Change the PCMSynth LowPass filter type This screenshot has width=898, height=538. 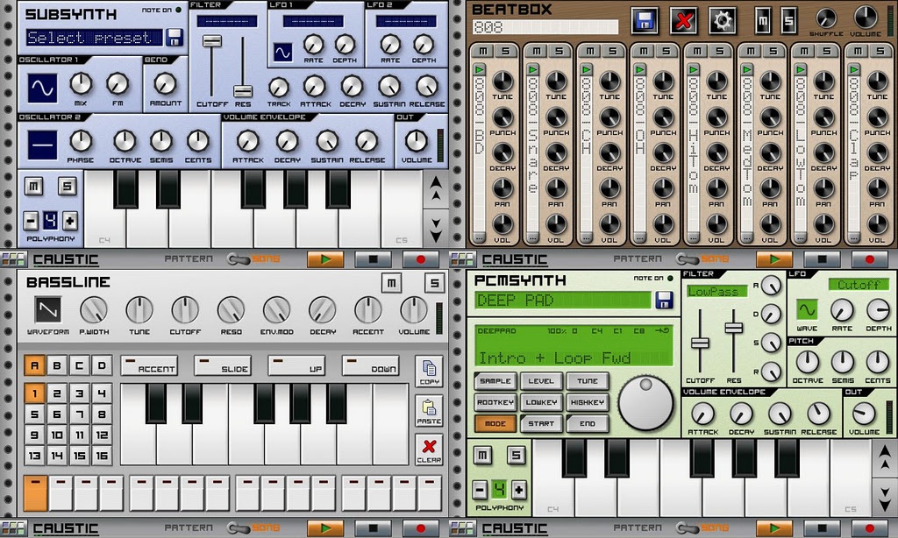point(716,292)
